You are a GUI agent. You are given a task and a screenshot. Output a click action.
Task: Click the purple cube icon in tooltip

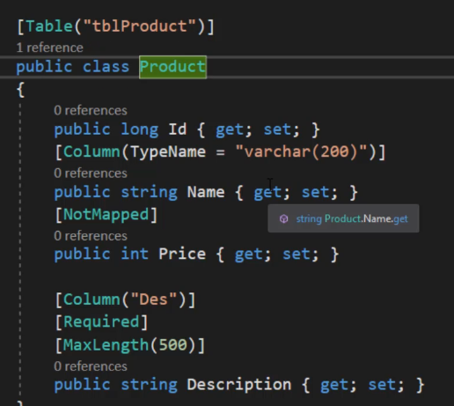coord(283,218)
